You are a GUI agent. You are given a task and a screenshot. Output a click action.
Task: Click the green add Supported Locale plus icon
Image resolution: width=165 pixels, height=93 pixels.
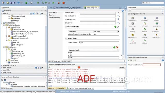(x=114, y=48)
